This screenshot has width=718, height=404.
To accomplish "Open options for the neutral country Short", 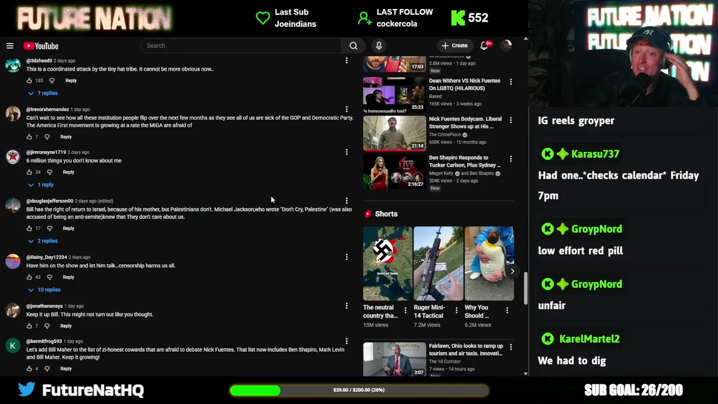I will click(405, 310).
